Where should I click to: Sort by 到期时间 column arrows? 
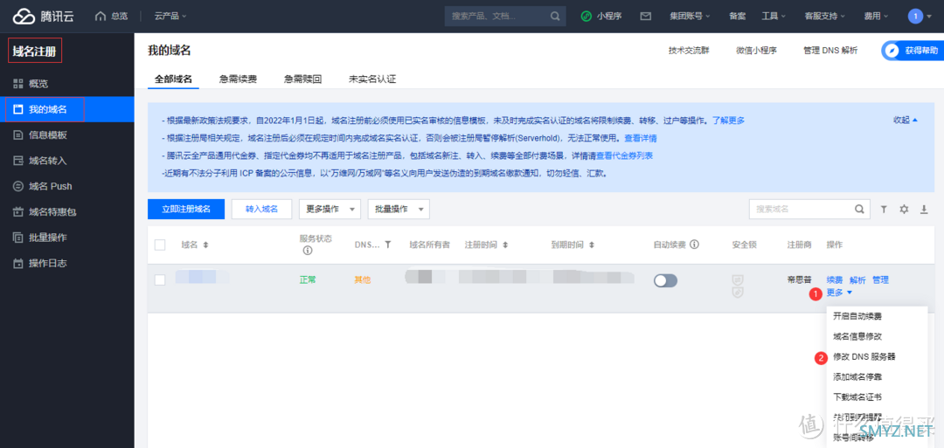point(592,245)
